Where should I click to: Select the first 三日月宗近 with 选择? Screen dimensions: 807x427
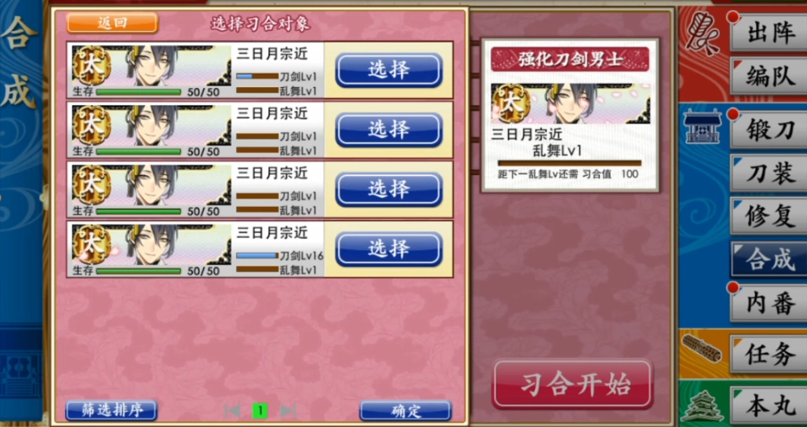(389, 70)
